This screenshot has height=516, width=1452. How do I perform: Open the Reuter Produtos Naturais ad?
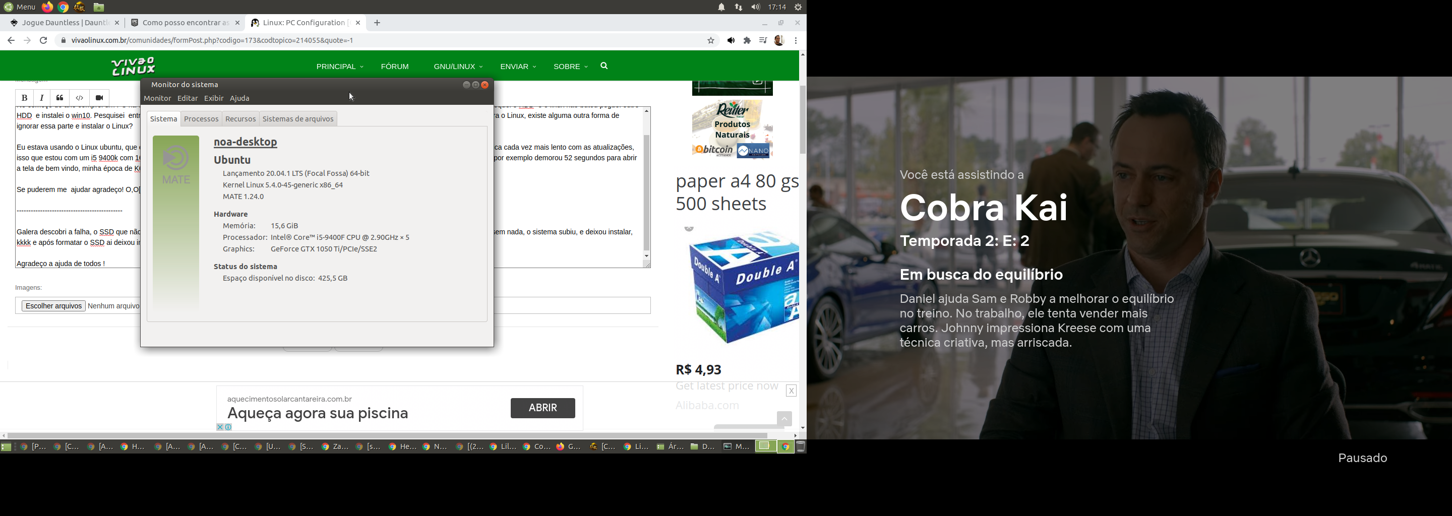click(732, 130)
